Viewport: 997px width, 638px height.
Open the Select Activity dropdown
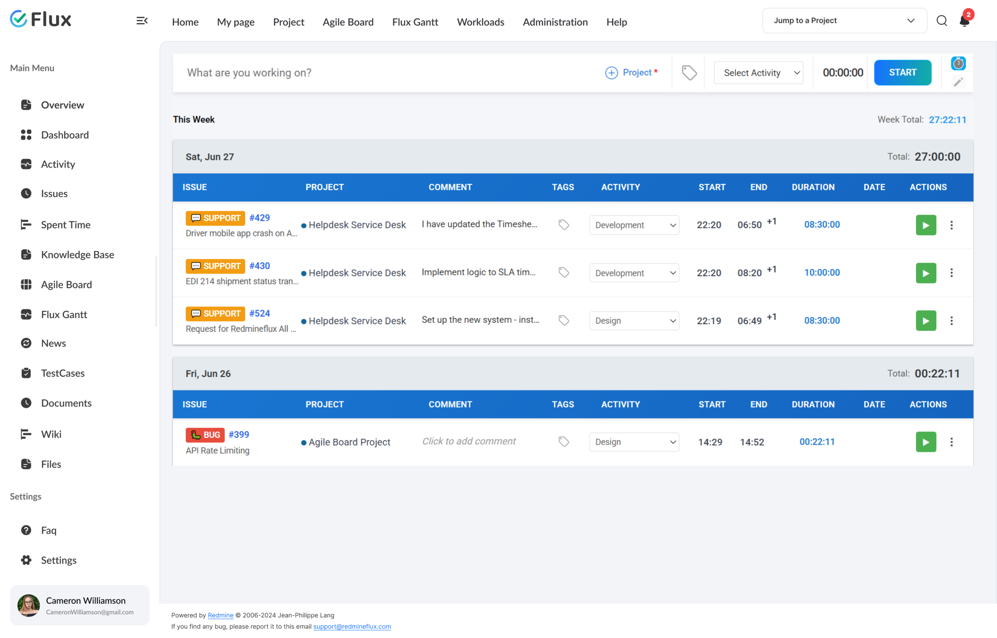click(x=759, y=73)
